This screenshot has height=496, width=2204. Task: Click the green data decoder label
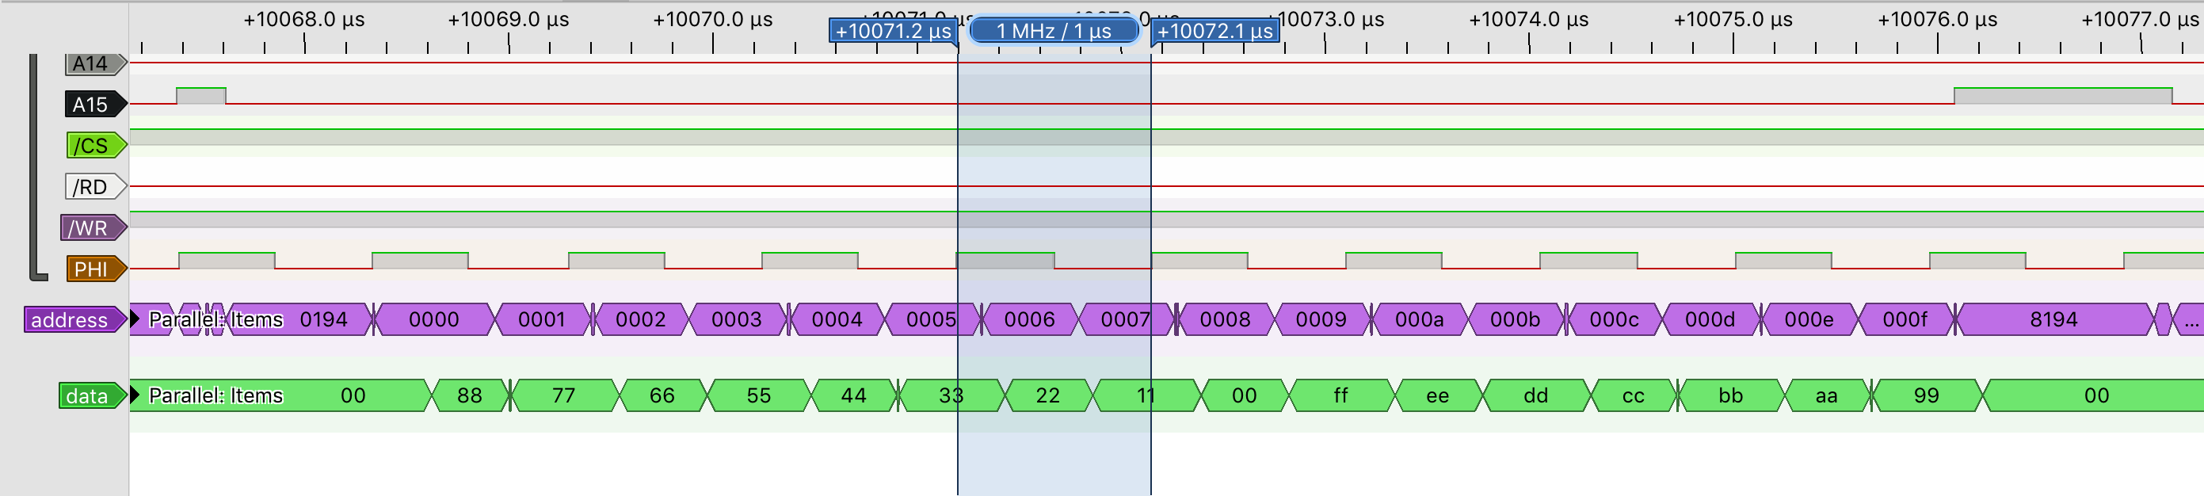pyautogui.click(x=88, y=396)
